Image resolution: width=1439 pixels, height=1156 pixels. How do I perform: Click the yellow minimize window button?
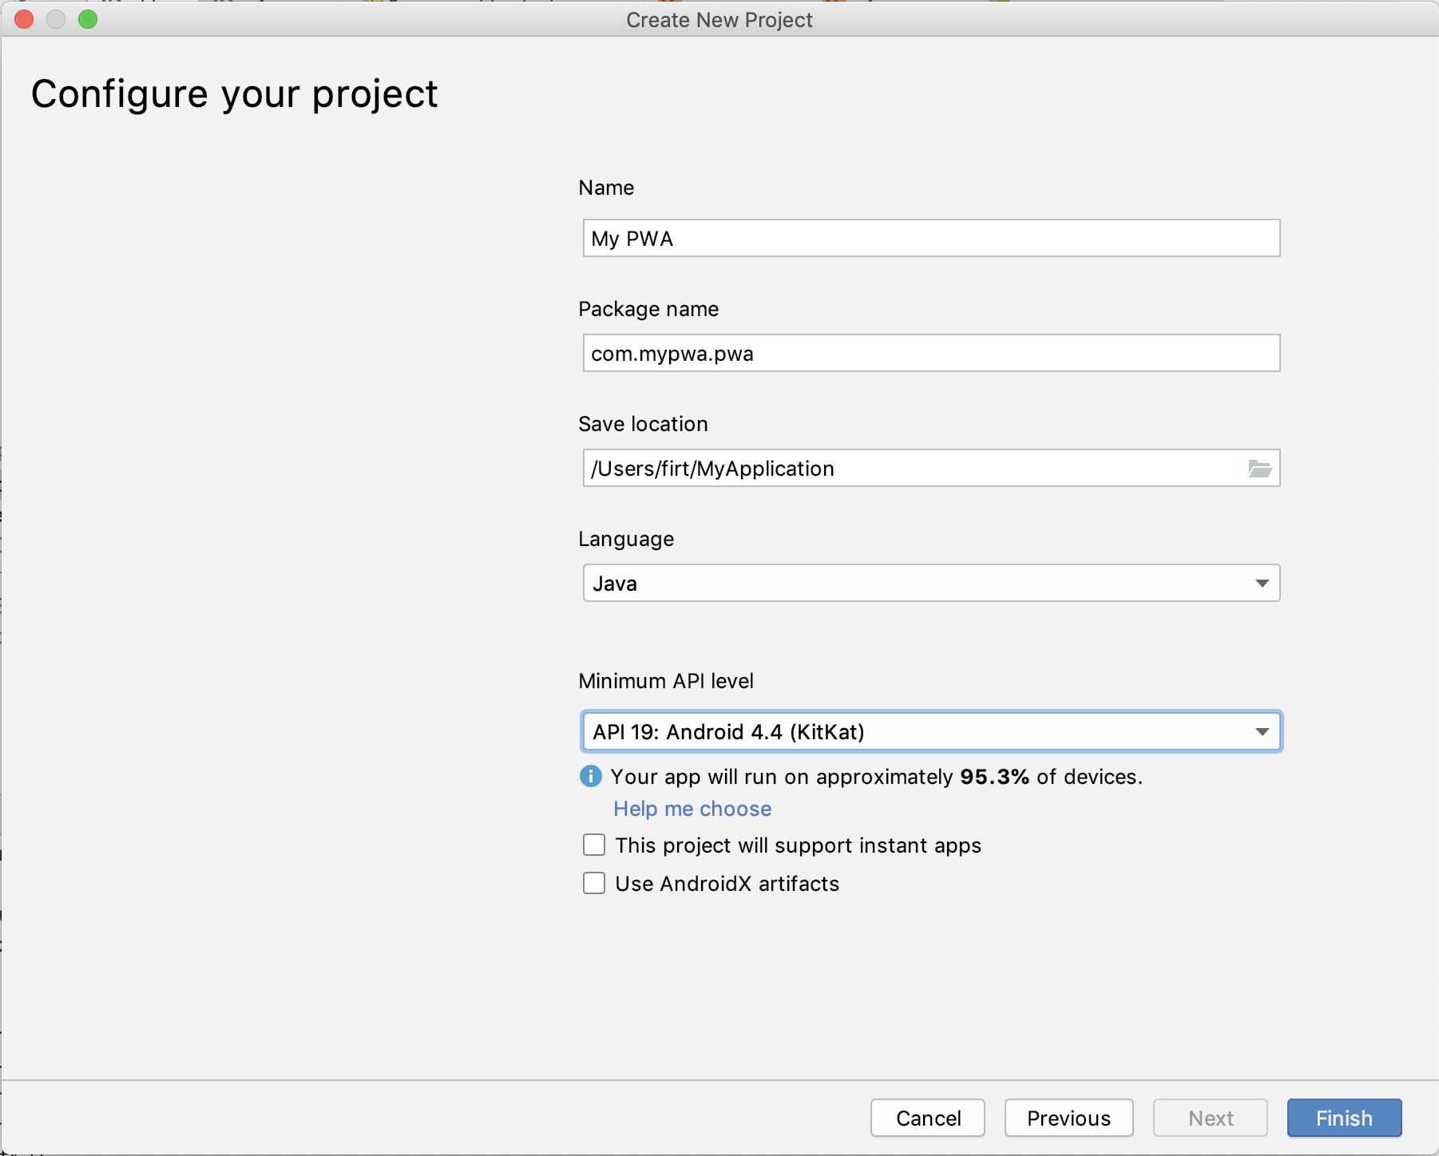56,19
